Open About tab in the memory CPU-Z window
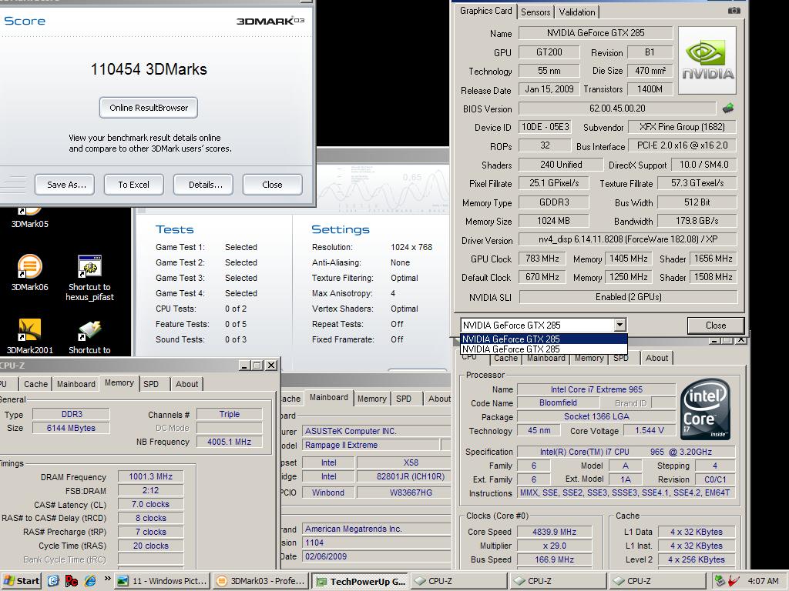Viewport: 789px width, 591px height. [x=186, y=384]
